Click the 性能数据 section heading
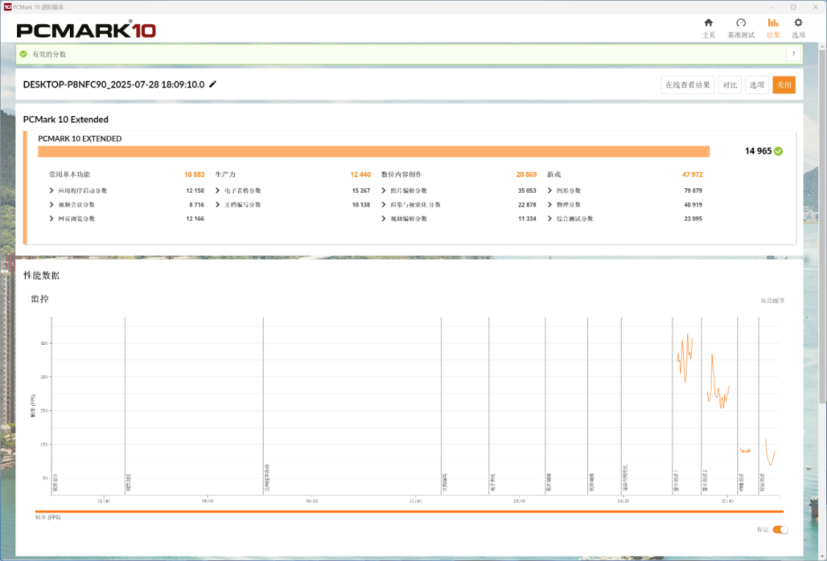Screen dimensions: 827x561 click(41, 276)
